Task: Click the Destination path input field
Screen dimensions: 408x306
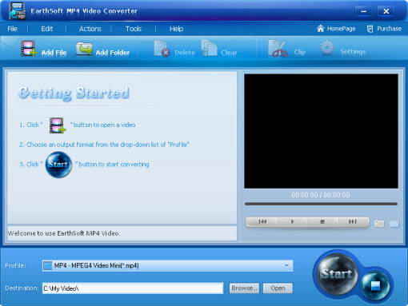Action: [x=133, y=288]
